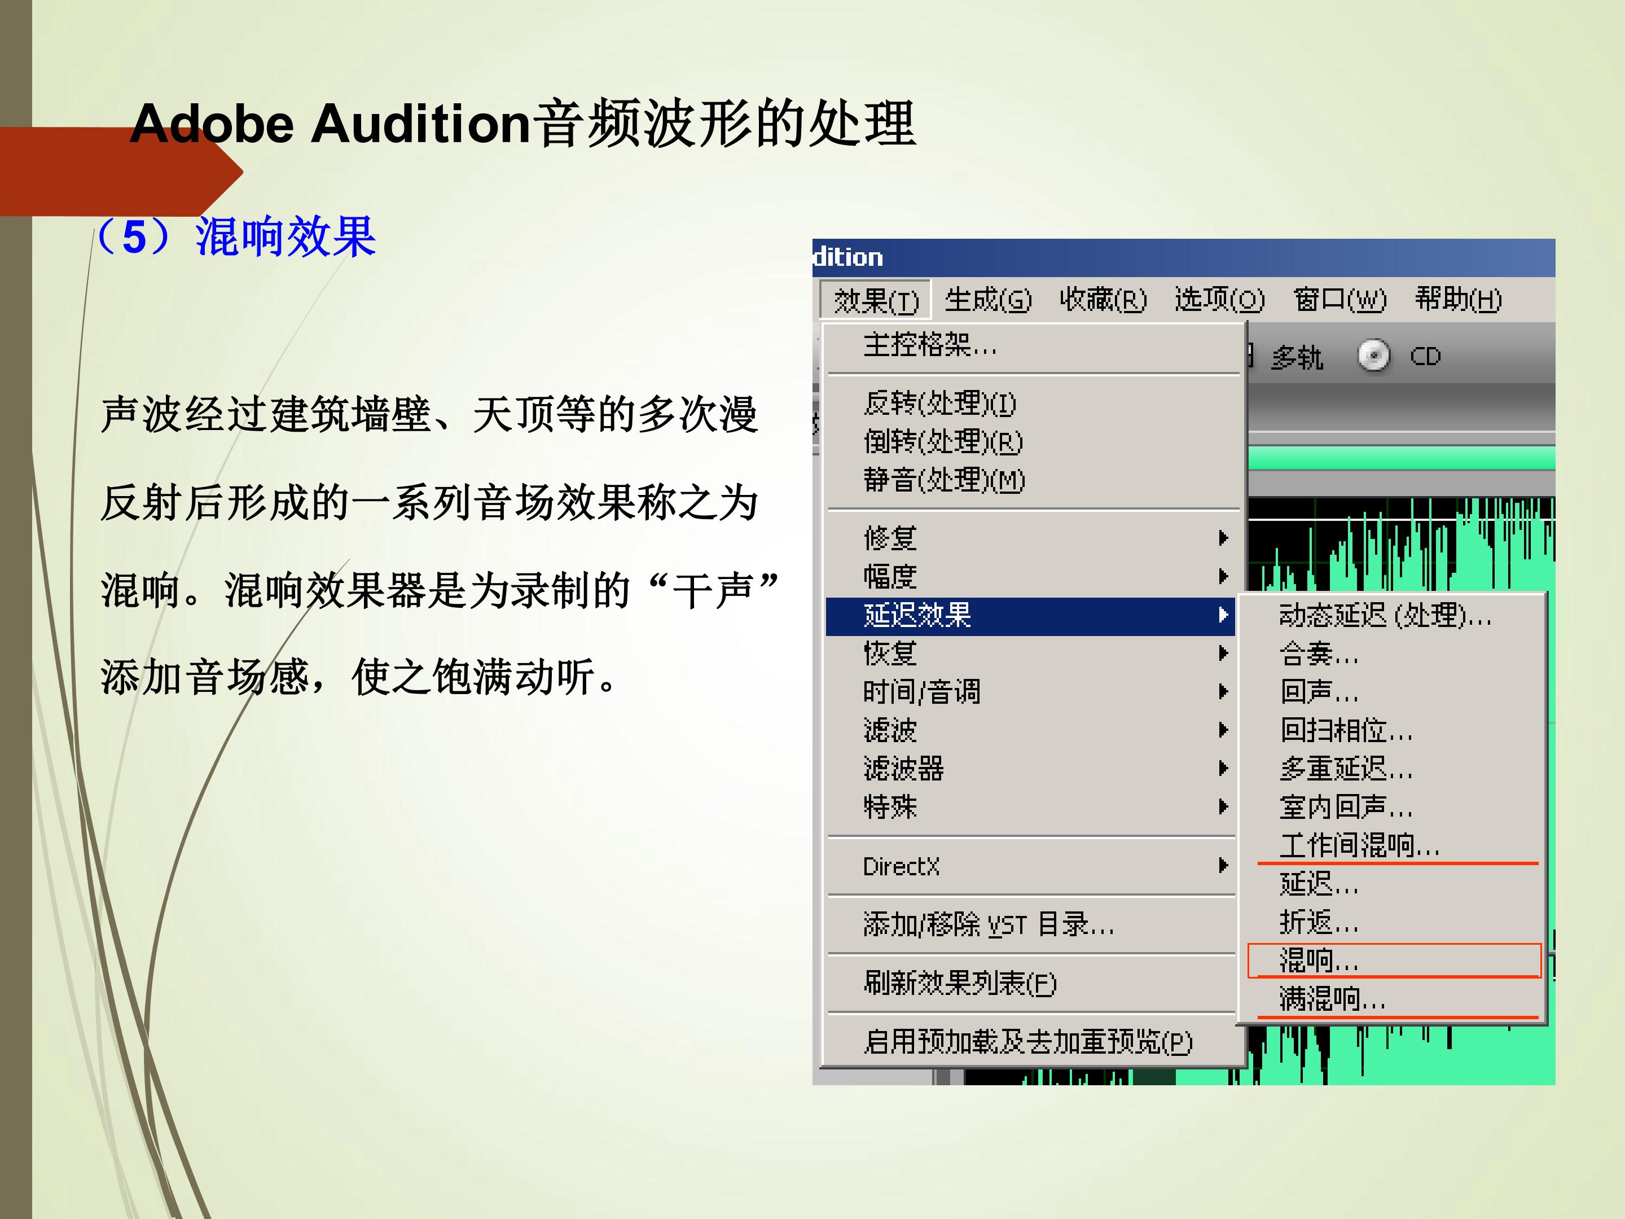Click the CD view disc icon
The height and width of the screenshot is (1219, 1625).
[1373, 356]
